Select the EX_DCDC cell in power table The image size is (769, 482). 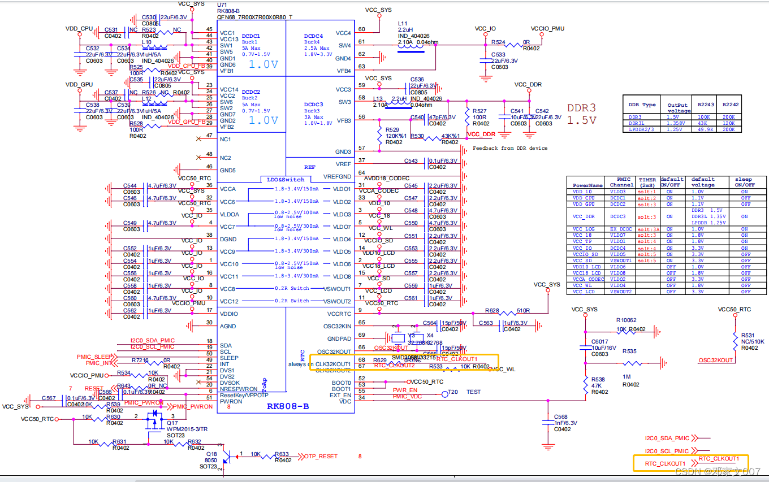[x=621, y=229]
